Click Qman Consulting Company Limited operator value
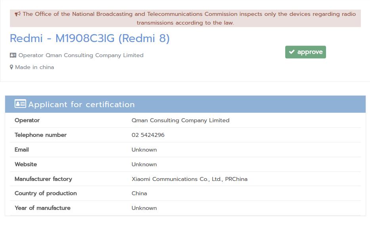The height and width of the screenshot is (225, 370). (x=180, y=120)
